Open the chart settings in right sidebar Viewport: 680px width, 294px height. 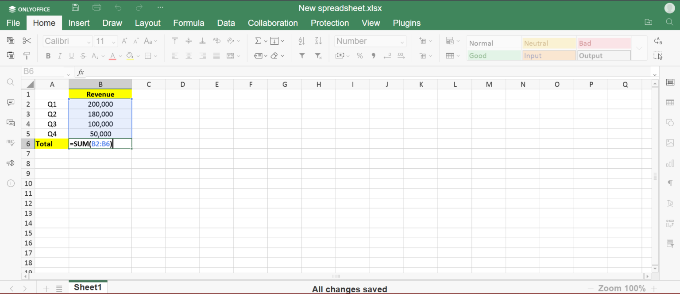(670, 163)
